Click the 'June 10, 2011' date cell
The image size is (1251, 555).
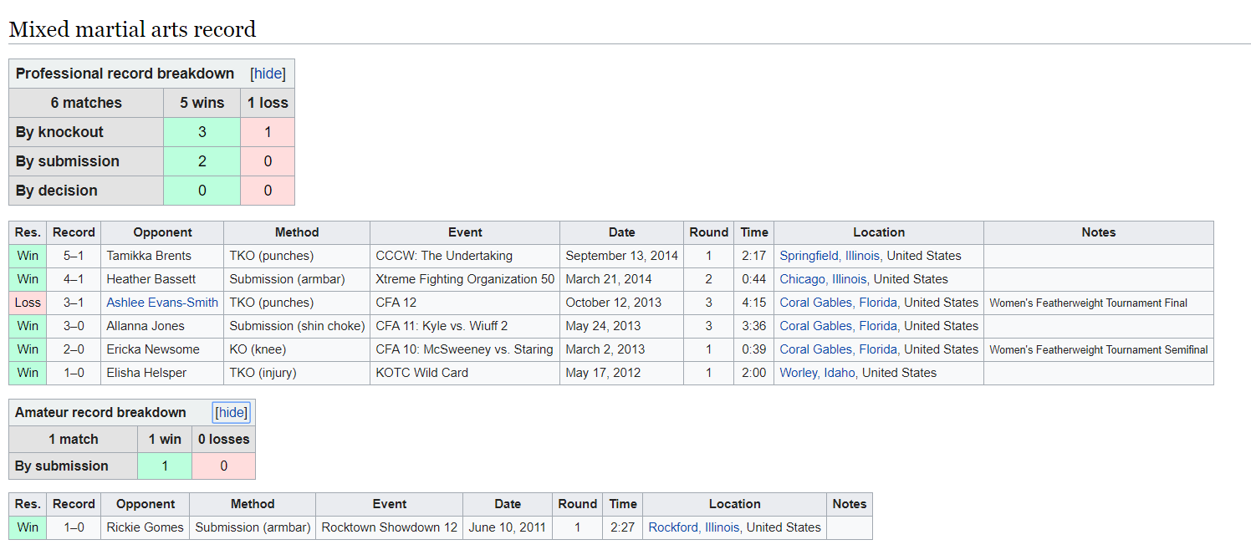pyautogui.click(x=508, y=527)
